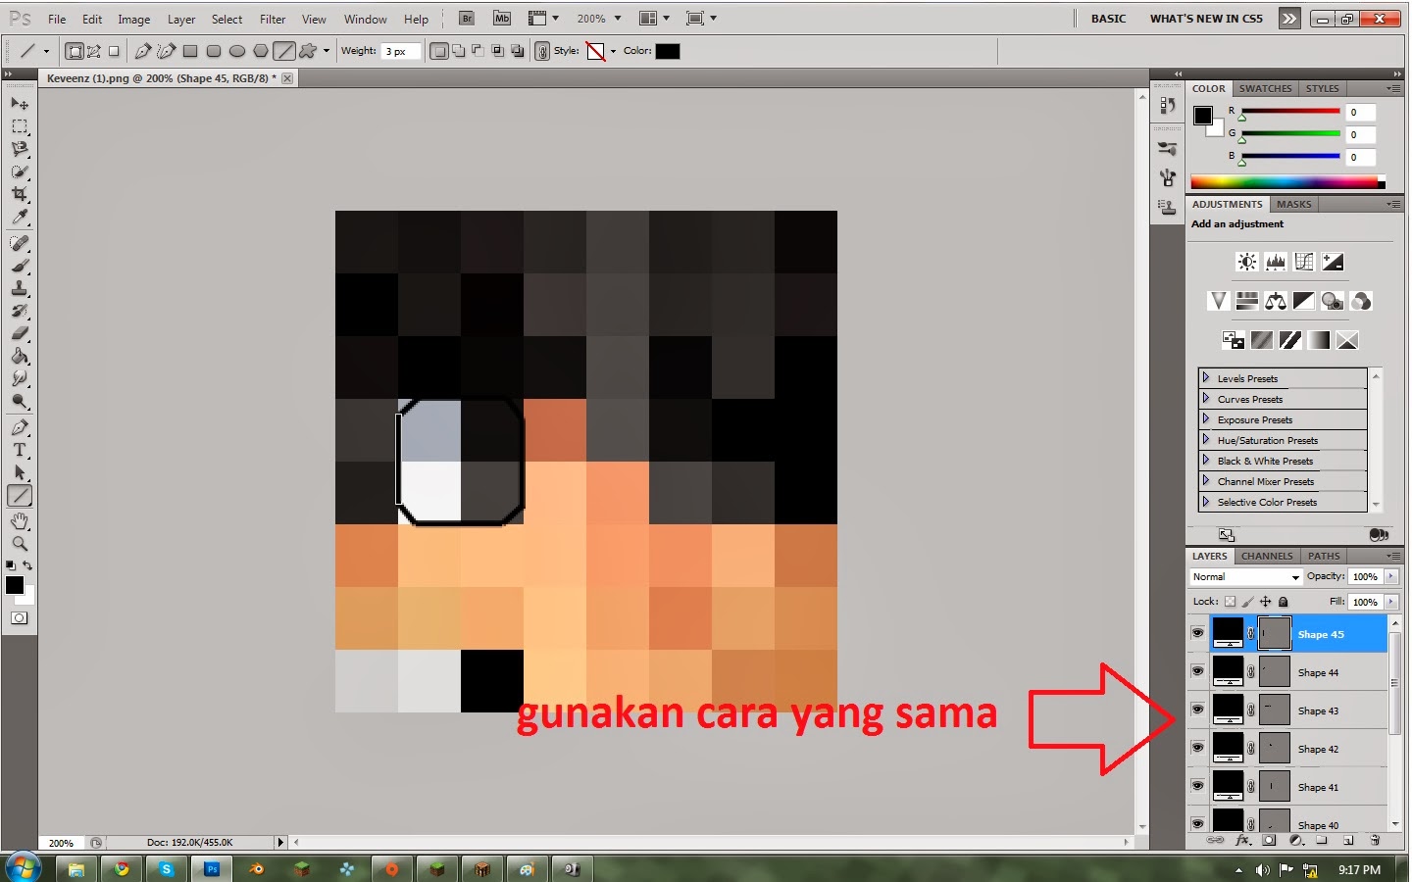The image size is (1412, 882).
Task: Open Photoshop from the Windows taskbar
Action: click(x=211, y=868)
